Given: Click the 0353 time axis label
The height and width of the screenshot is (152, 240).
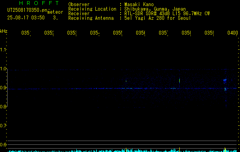Looking at the screenshot, I should click(72, 33).
